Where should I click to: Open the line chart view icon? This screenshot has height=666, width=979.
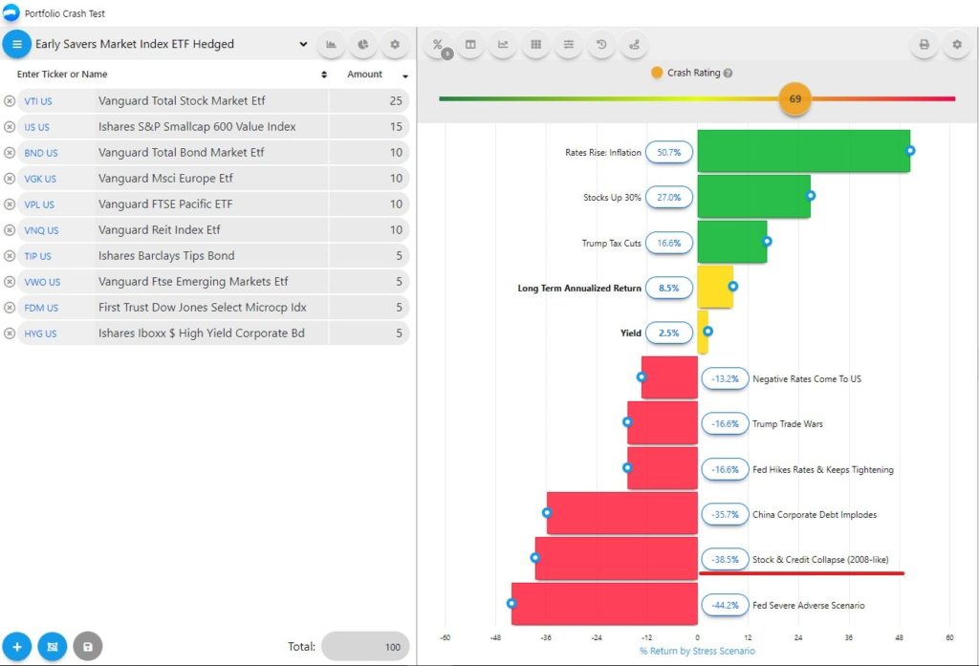[x=503, y=44]
